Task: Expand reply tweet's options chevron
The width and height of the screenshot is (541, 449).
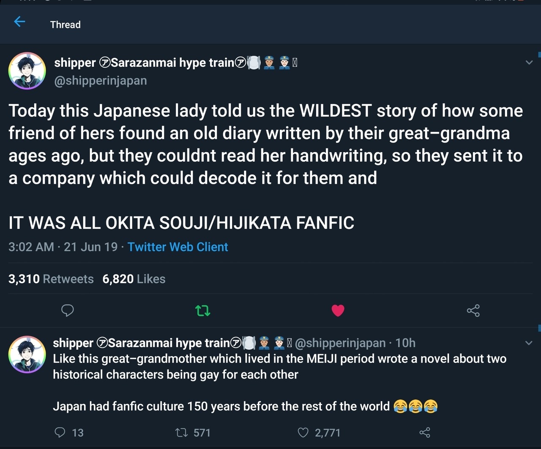Action: click(x=529, y=343)
